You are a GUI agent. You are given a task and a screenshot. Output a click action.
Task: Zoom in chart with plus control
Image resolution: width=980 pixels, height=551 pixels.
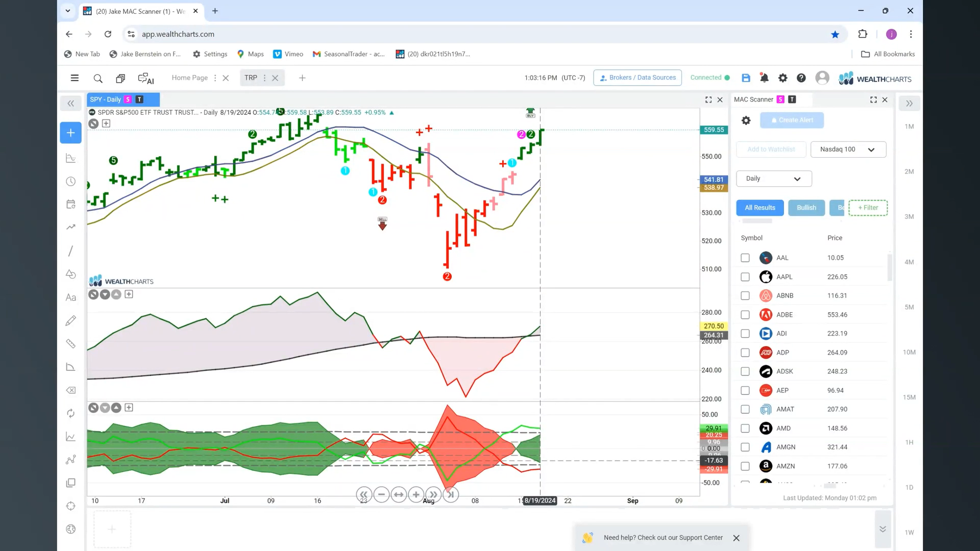coord(416,494)
